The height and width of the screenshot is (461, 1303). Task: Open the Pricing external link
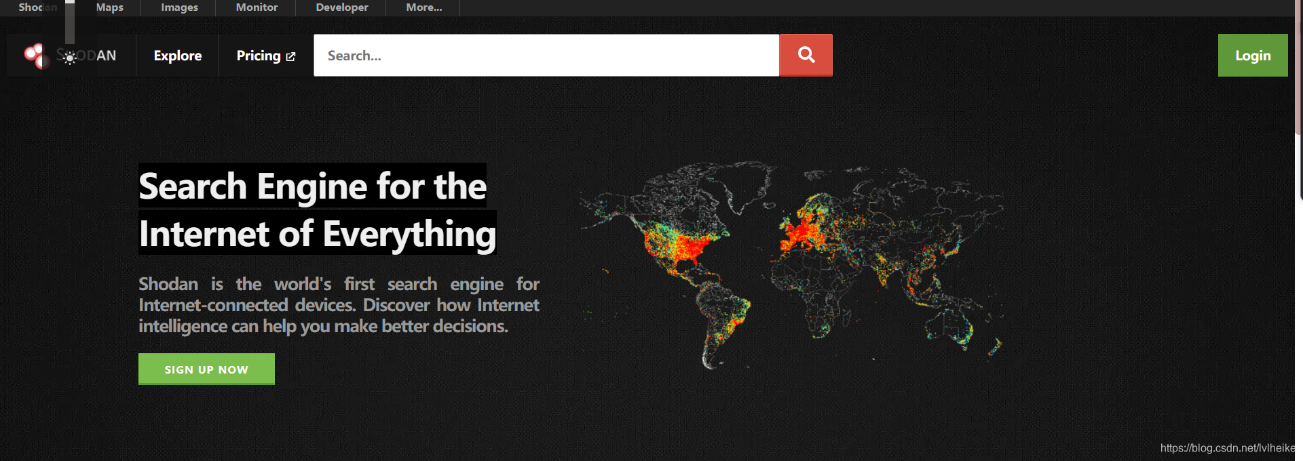[x=265, y=56]
